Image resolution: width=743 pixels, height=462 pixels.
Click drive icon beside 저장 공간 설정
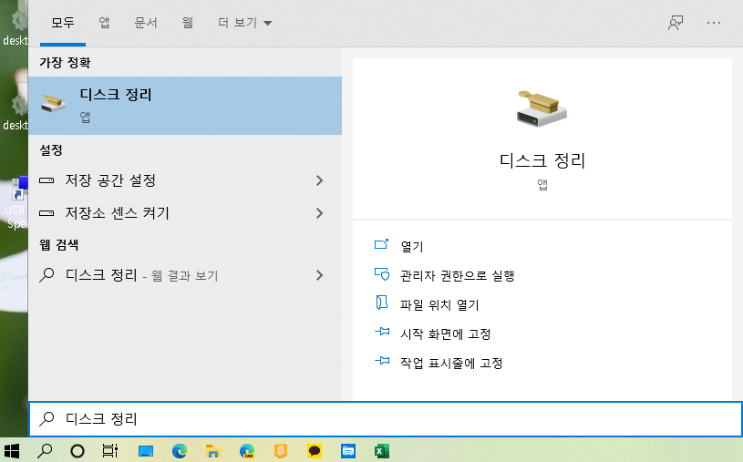point(46,180)
